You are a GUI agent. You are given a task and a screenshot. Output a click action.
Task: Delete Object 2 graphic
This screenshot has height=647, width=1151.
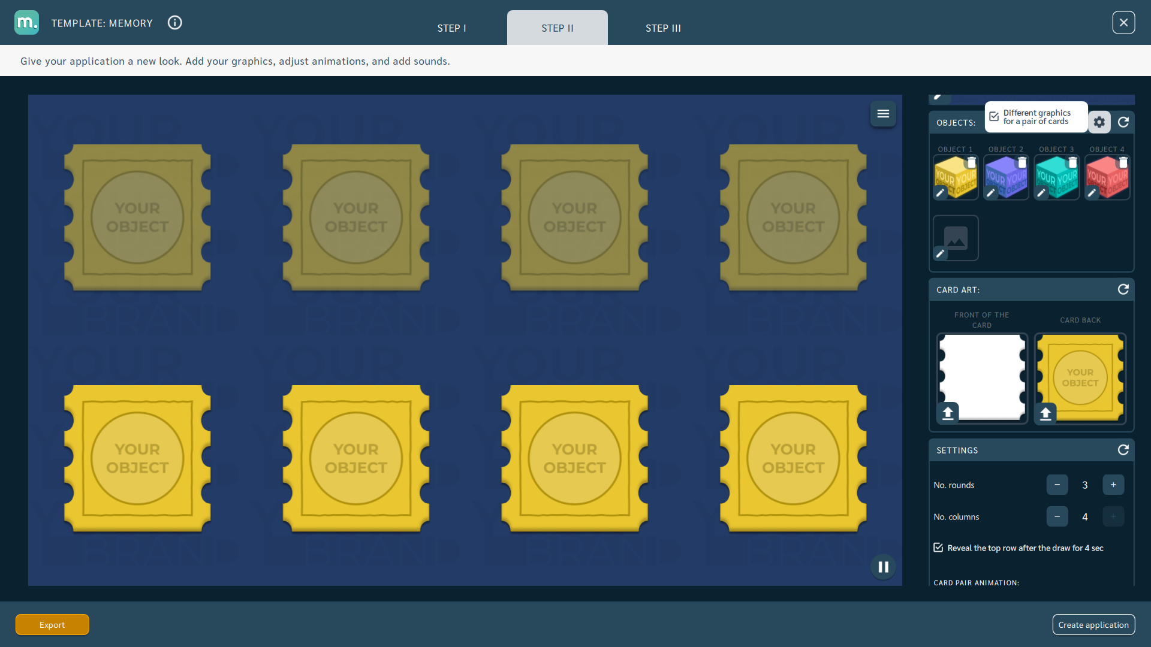(x=1022, y=162)
